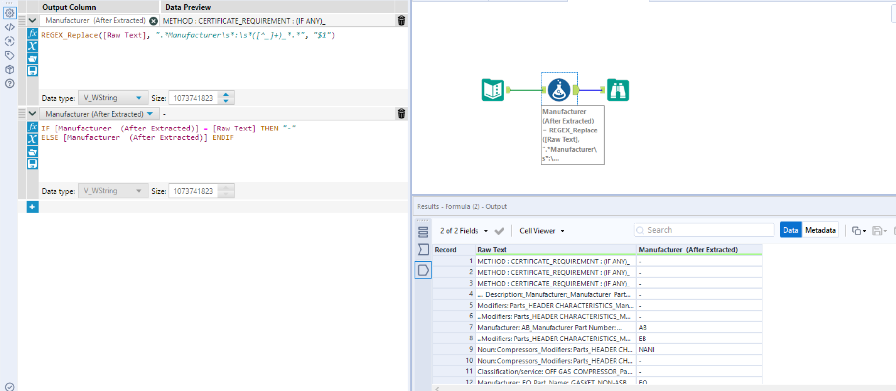Open the first Data type V_WString dropdown
Viewport: 896px width, 391px height.
(112, 98)
